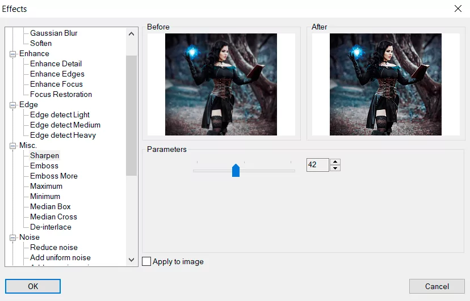The height and width of the screenshot is (301, 470).
Task: Collapse the Enhance category
Action: pos(12,54)
